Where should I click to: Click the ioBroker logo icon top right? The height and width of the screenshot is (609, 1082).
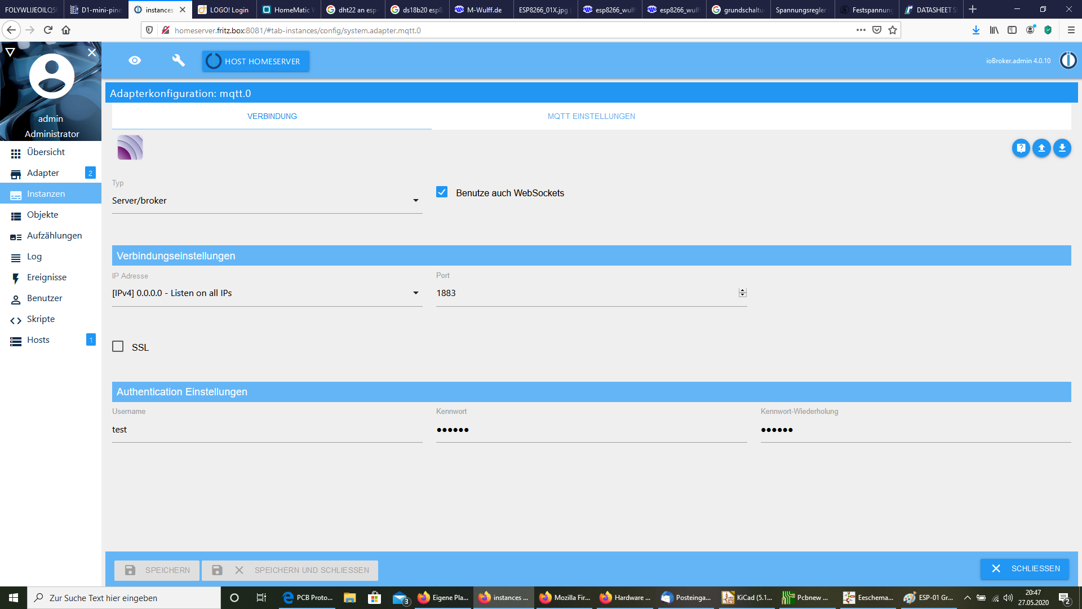click(1068, 60)
